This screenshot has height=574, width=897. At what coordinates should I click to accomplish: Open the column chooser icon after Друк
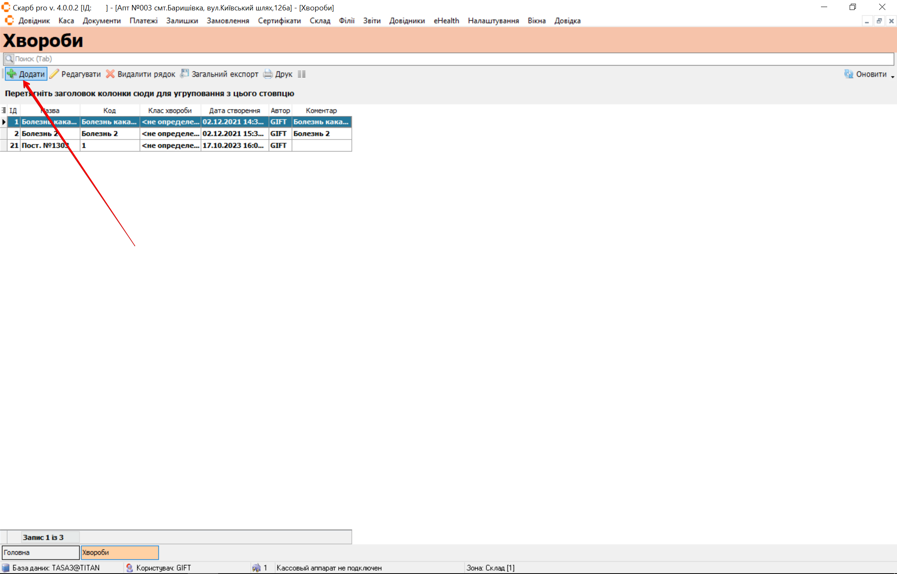(302, 74)
